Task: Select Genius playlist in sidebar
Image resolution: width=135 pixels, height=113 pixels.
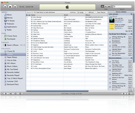Action: tap(13, 54)
